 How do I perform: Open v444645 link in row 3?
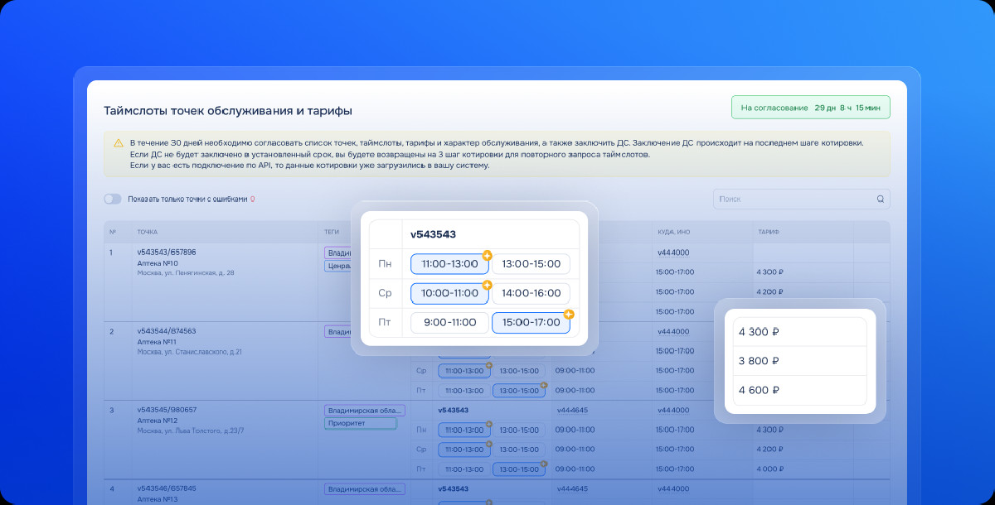tap(572, 410)
